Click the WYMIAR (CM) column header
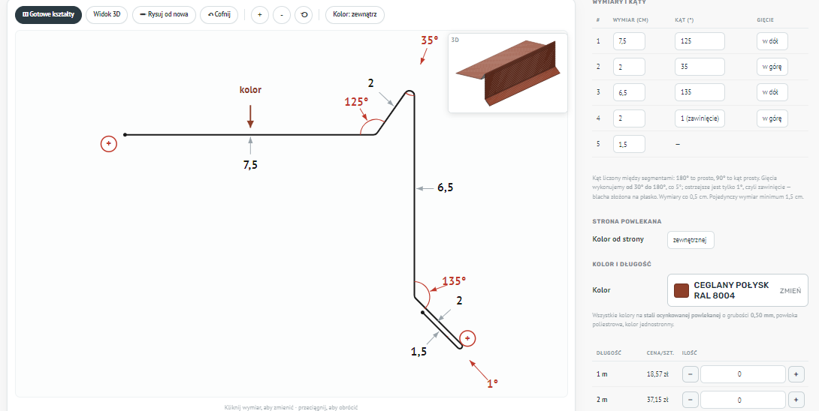819x411 pixels. point(631,20)
